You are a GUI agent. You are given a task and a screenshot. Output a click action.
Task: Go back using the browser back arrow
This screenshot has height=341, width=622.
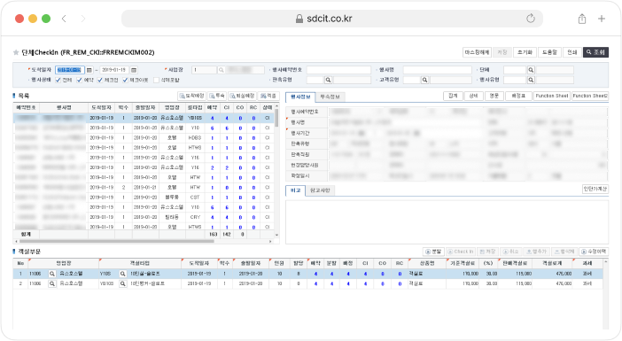[64, 19]
